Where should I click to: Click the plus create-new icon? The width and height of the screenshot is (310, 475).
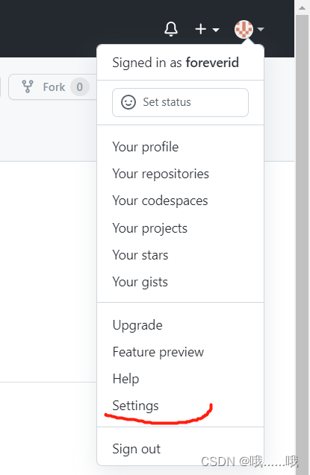pyautogui.click(x=200, y=29)
